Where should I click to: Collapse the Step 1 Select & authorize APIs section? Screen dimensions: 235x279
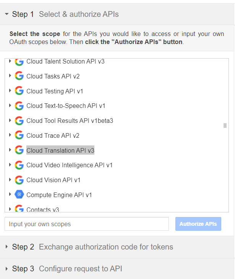(7, 15)
